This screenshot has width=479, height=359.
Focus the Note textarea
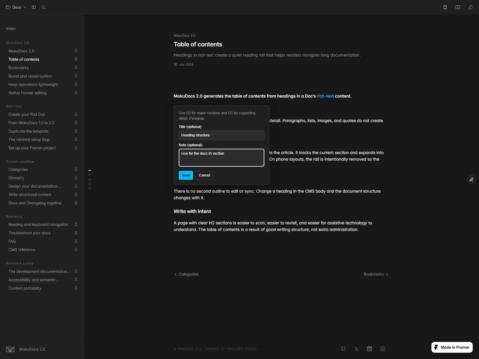pos(222,158)
